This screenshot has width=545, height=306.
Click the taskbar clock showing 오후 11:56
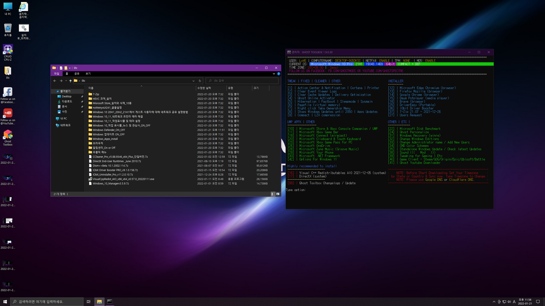point(525,302)
